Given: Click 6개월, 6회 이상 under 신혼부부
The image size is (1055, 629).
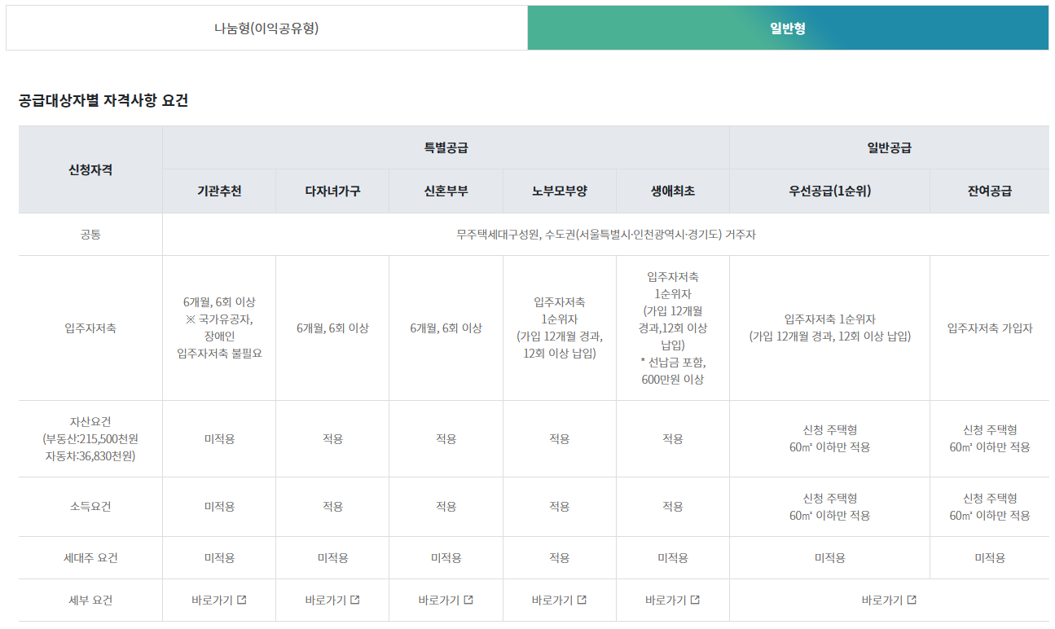Looking at the screenshot, I should pyautogui.click(x=446, y=328).
